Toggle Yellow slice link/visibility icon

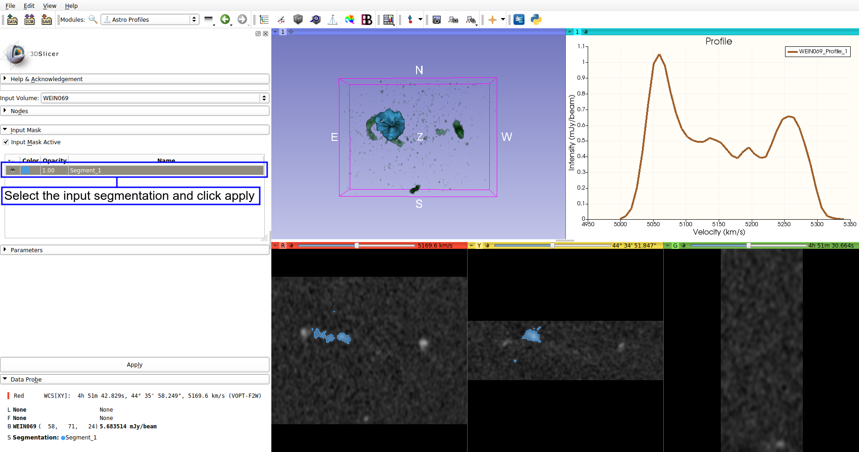(487, 246)
